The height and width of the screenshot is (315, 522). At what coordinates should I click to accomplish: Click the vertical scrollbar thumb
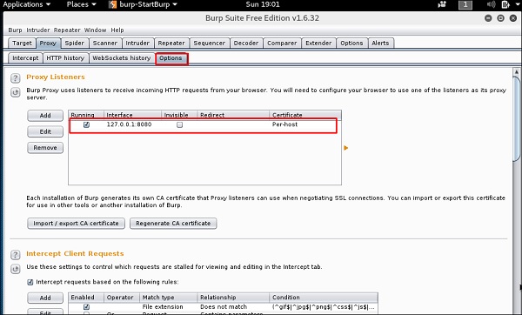[516, 120]
